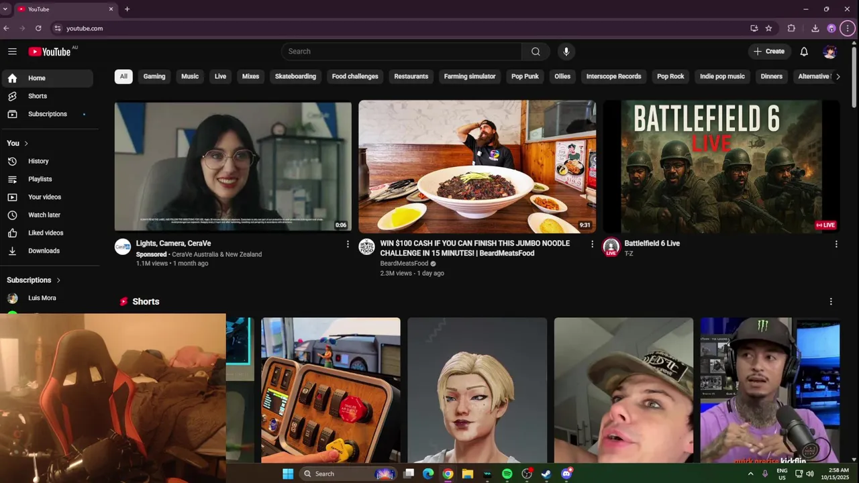Select the Pop Rock chip

tap(670, 76)
